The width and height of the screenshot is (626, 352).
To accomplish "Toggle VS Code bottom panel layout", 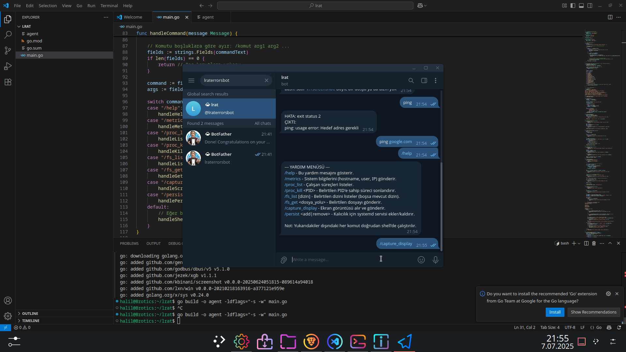I will coord(581,6).
